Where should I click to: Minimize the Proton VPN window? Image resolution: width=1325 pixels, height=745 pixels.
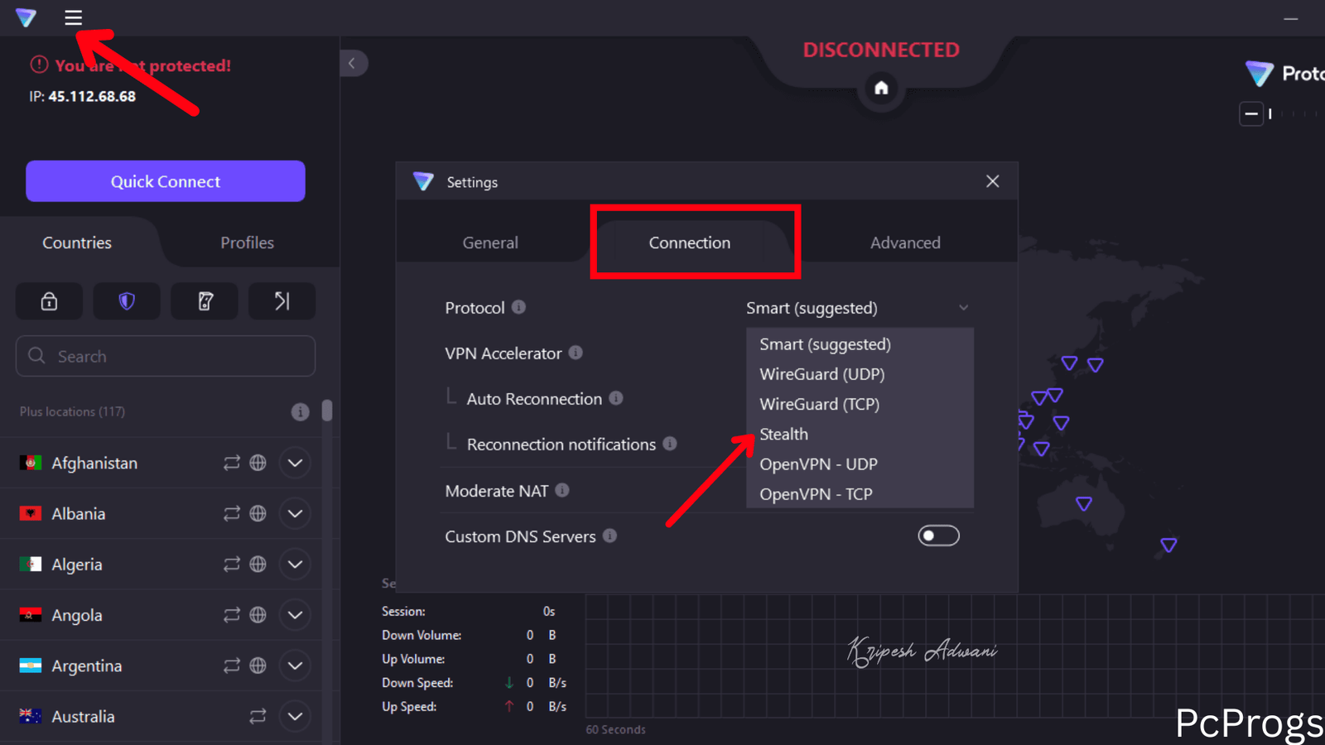click(1290, 18)
